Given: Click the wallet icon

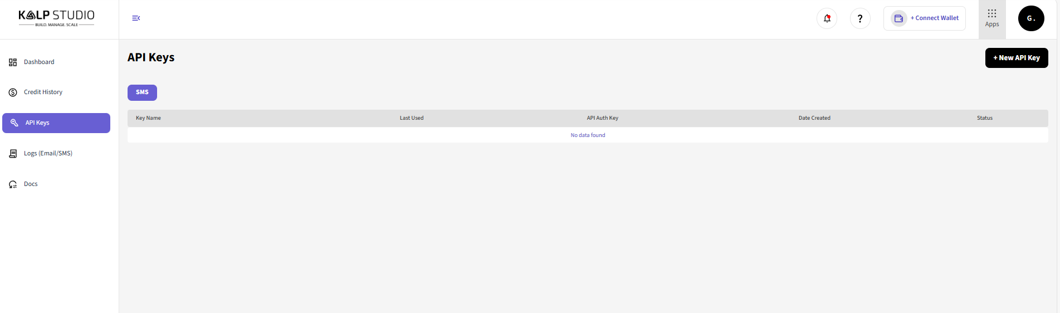Looking at the screenshot, I should coord(898,18).
